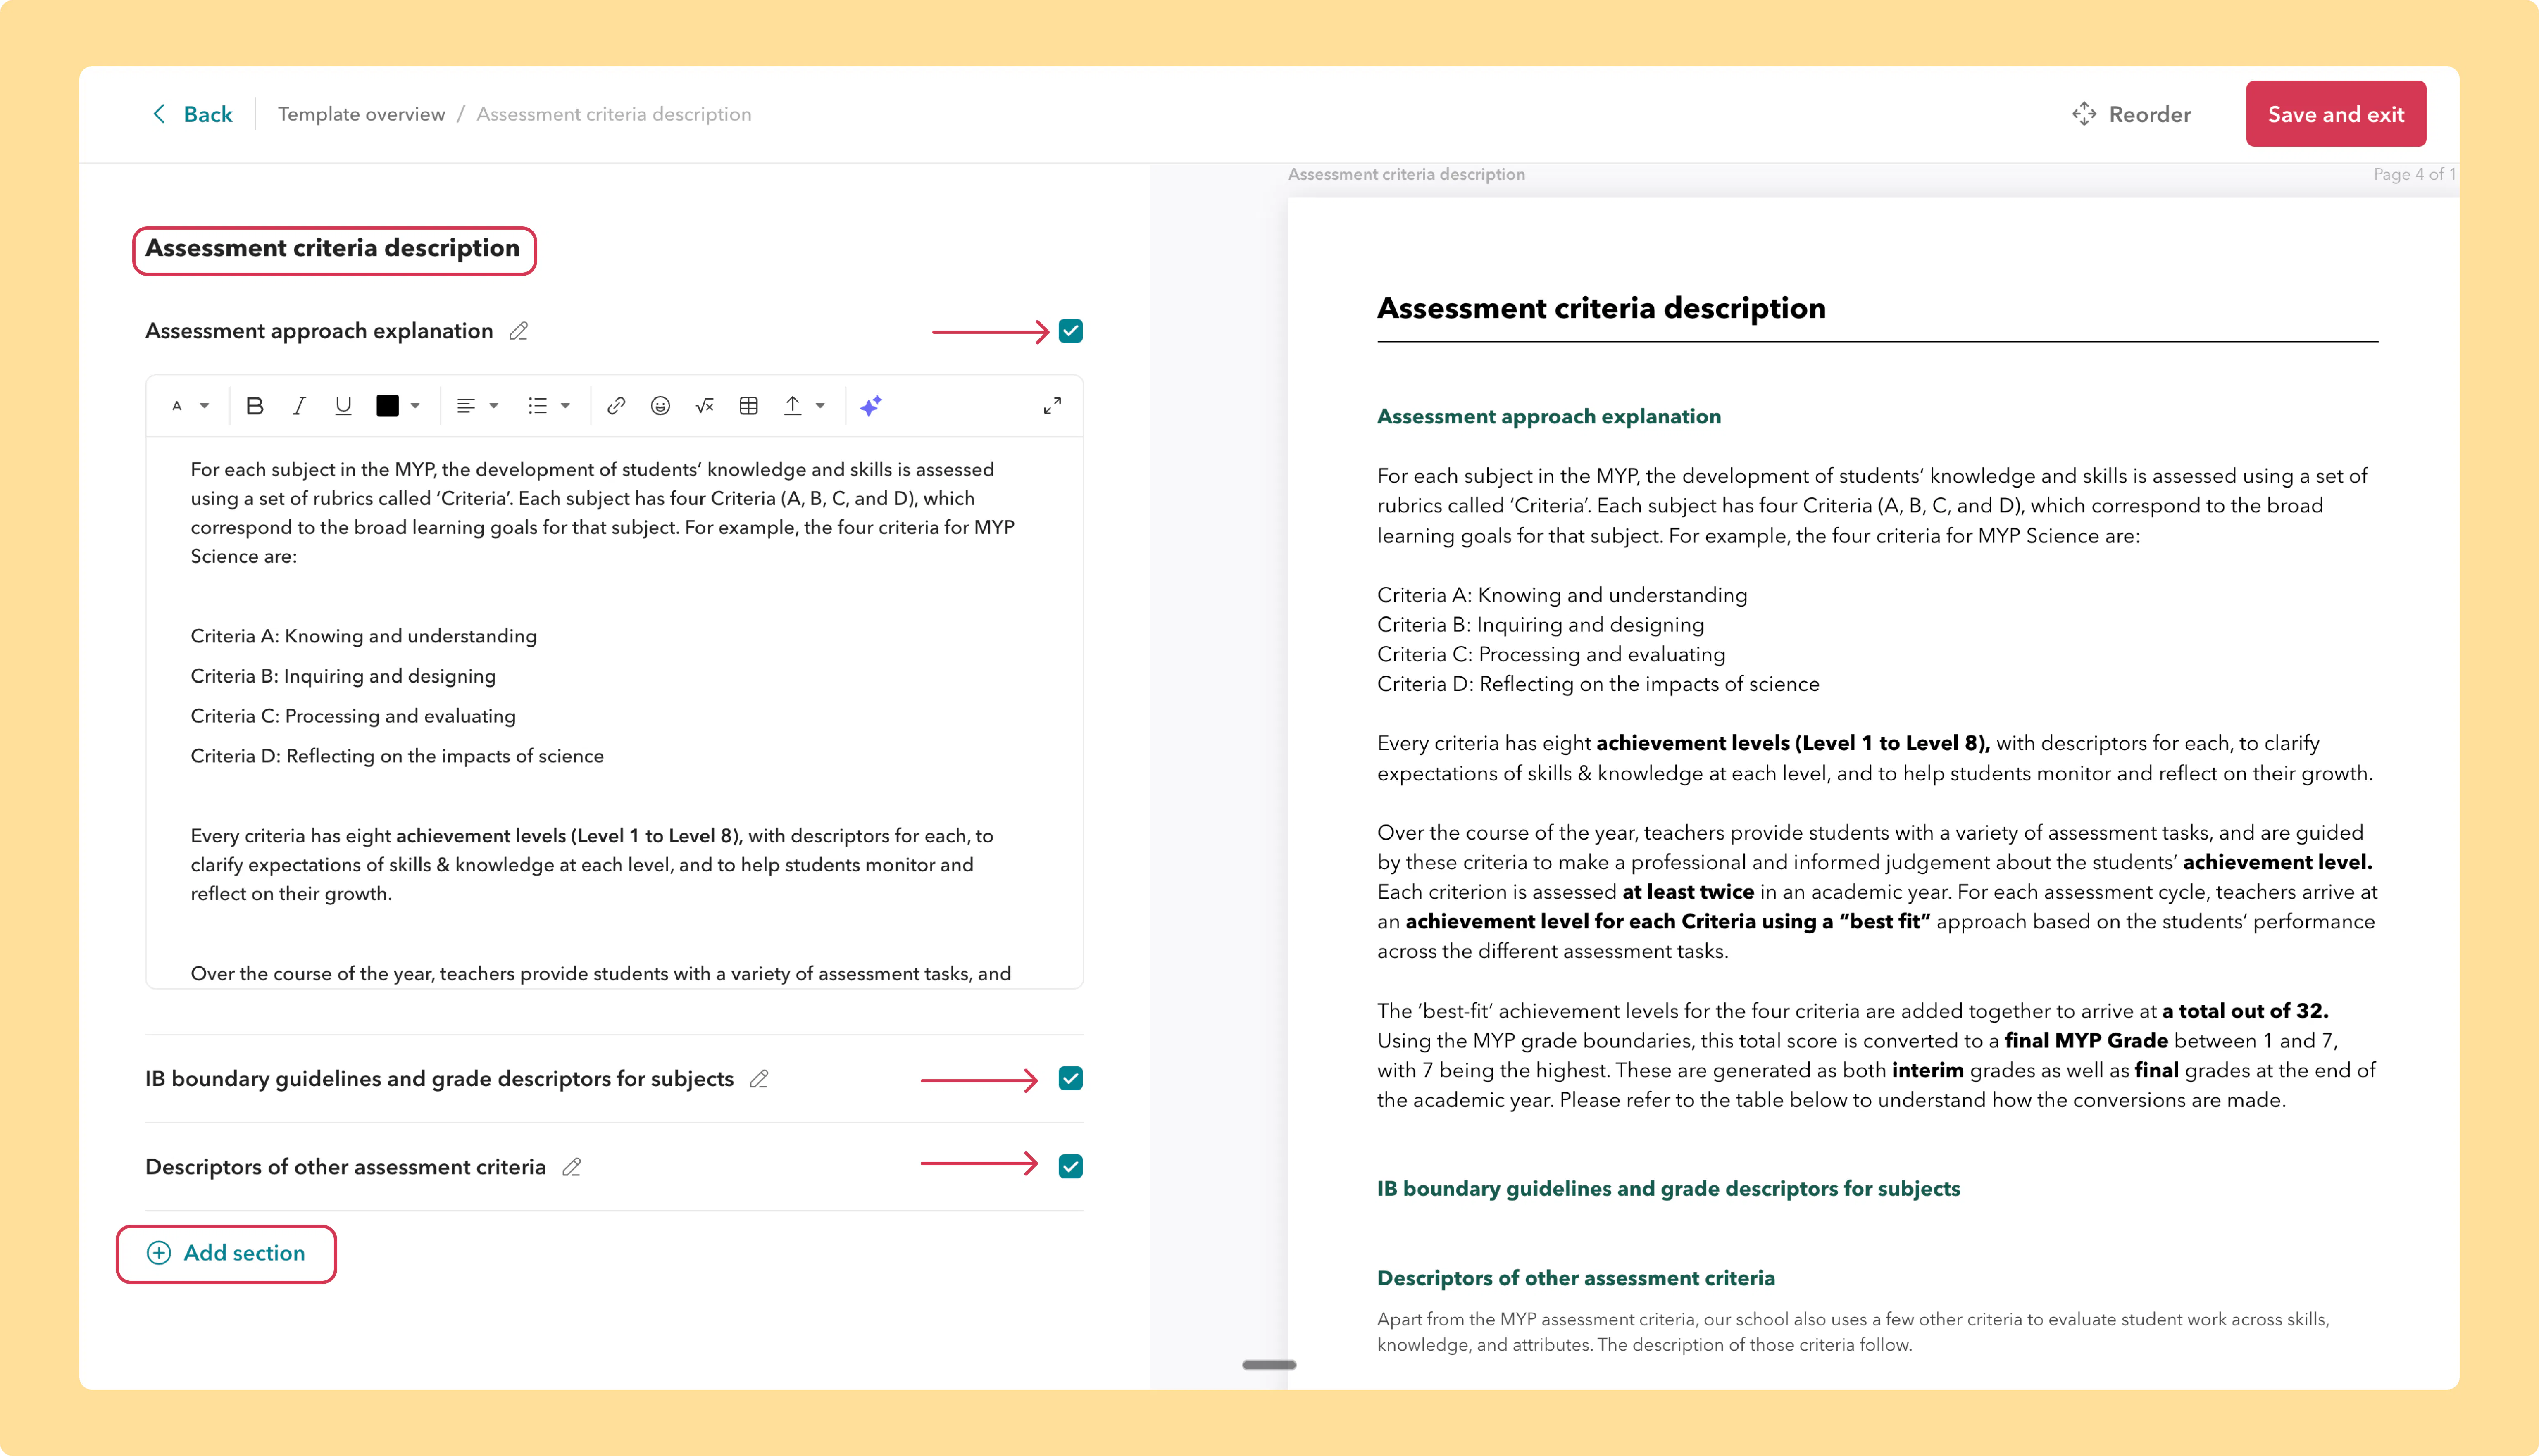The width and height of the screenshot is (2539, 1456).
Task: Click the 'Reorder' button label
Action: click(x=2150, y=114)
